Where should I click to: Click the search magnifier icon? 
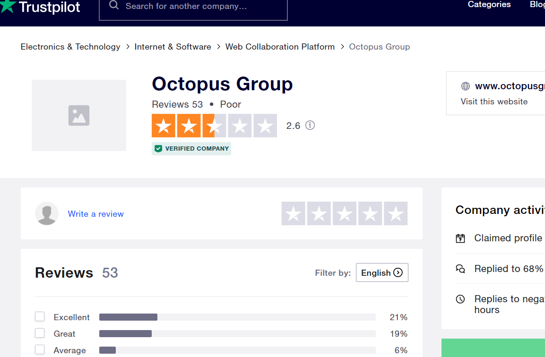click(x=113, y=5)
